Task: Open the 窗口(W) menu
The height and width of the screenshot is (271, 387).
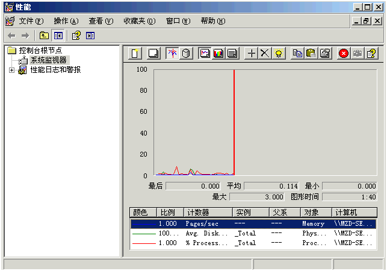Action: click(x=178, y=21)
